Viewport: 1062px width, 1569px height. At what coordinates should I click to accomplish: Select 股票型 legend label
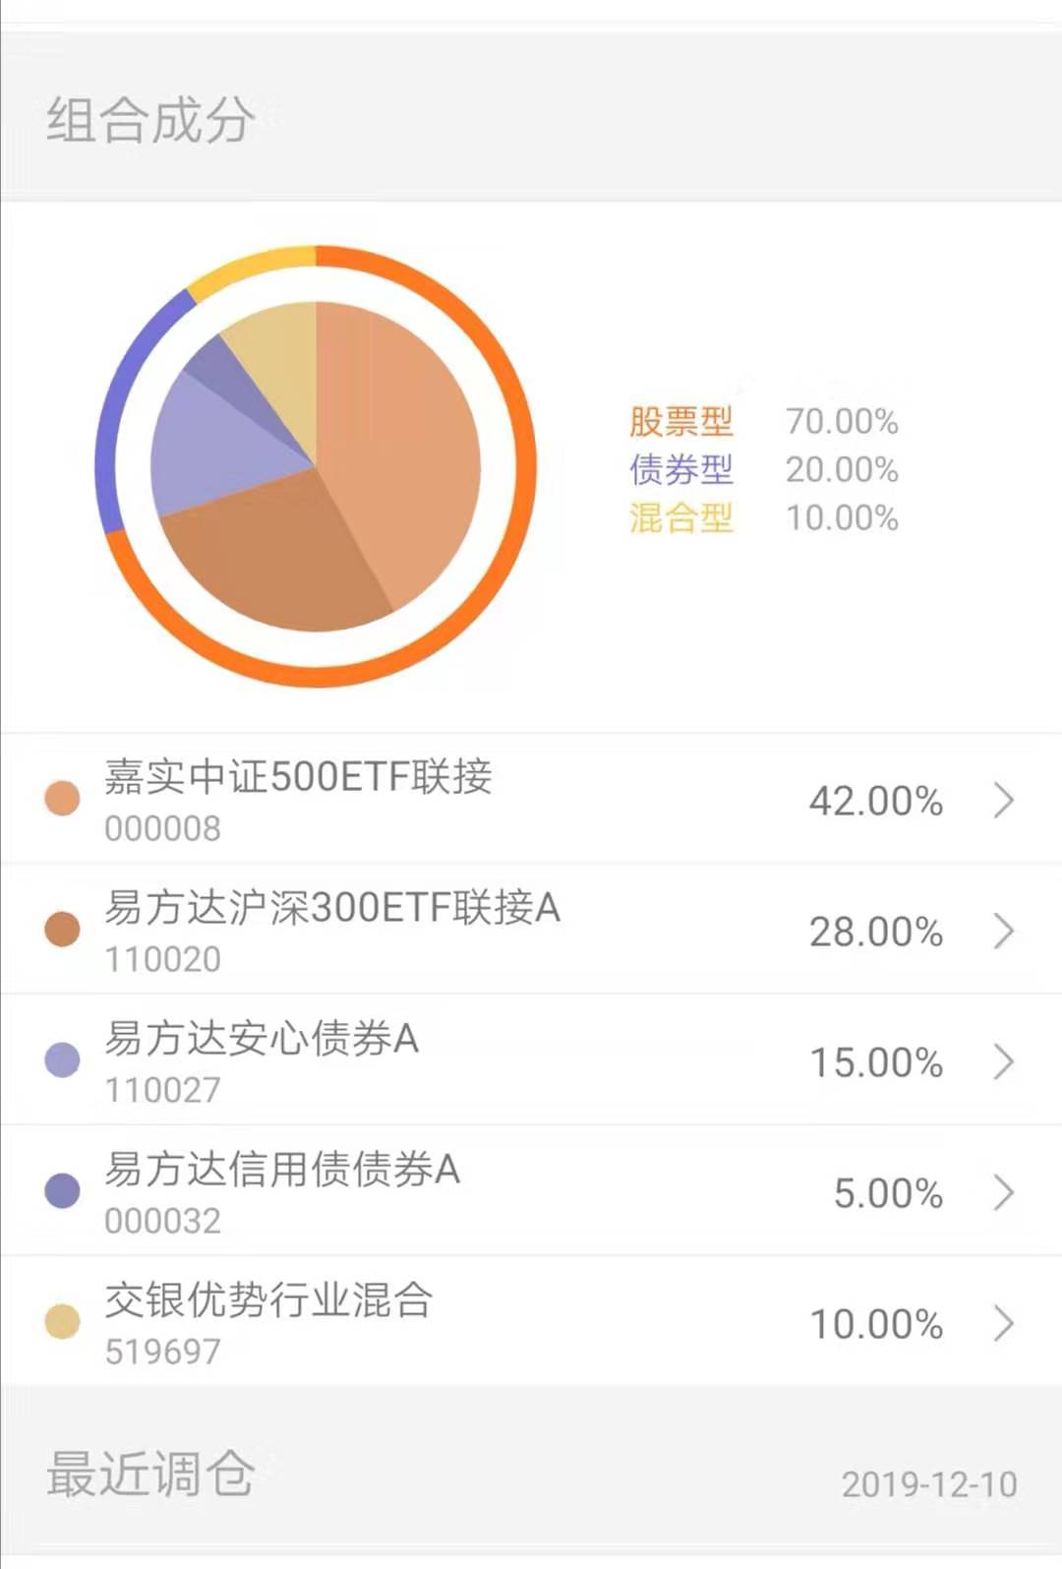(681, 421)
